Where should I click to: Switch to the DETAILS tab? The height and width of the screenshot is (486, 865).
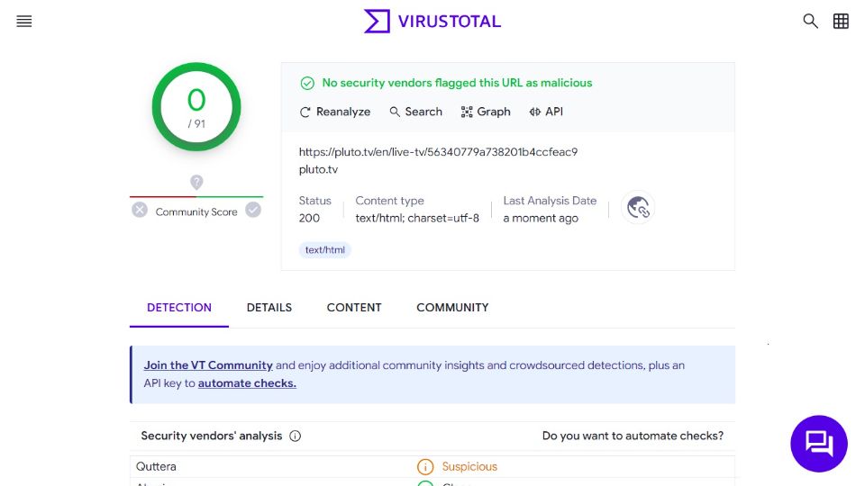pyautogui.click(x=269, y=308)
